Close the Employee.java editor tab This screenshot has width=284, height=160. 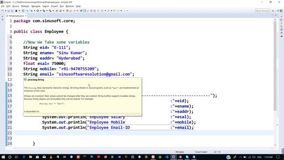26,16
